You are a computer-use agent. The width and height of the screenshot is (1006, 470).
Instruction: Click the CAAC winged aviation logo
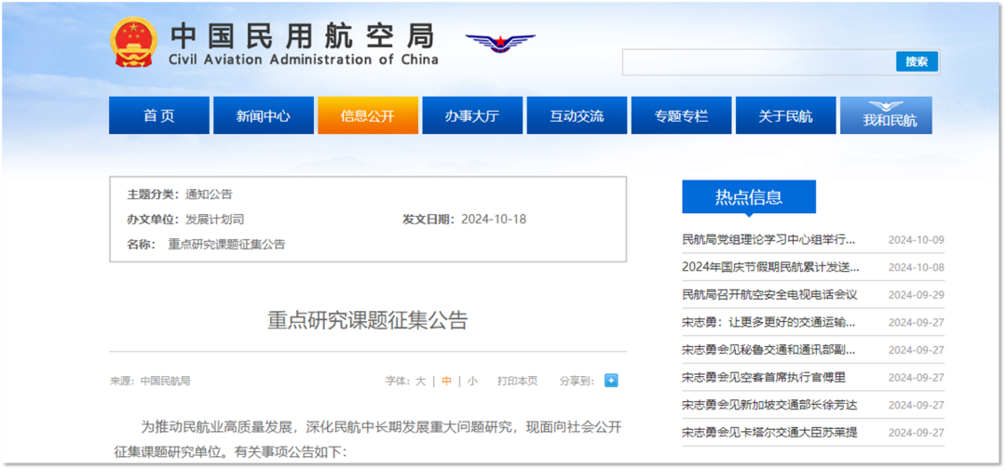[500, 43]
